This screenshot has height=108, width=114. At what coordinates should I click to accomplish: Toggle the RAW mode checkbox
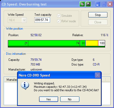(x=59, y=21)
